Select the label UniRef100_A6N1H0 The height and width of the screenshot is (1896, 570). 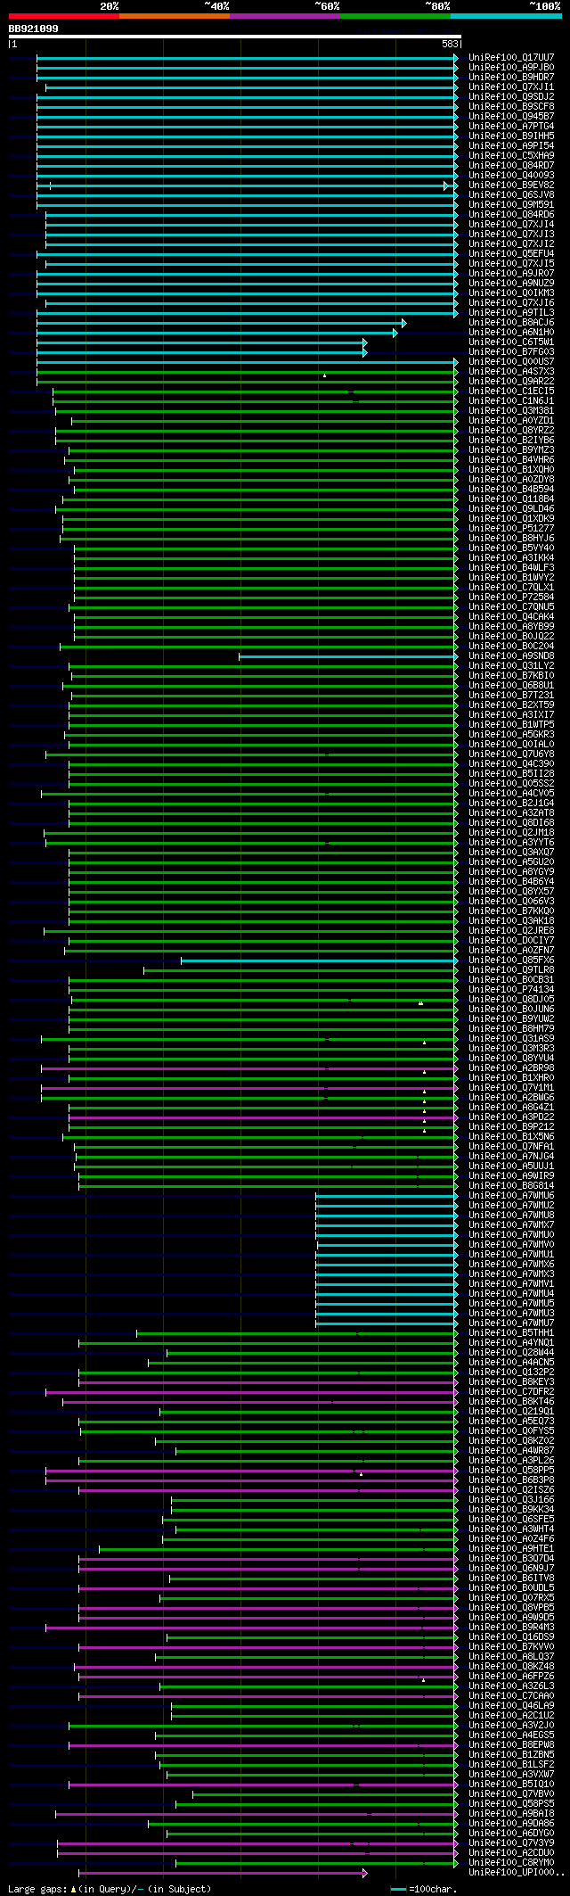511,332
